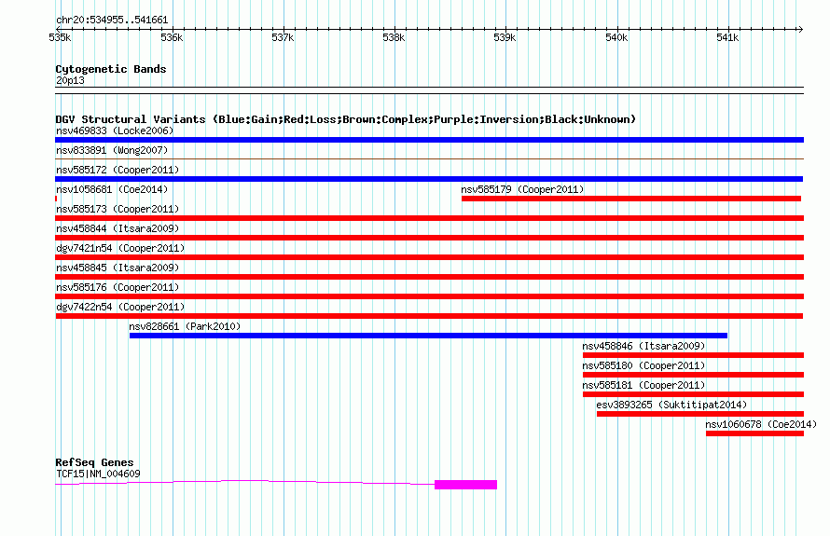Viewport: 830px width, 536px height.
Task: Select the nsv1060678 red loss bar
Action: coord(754,433)
